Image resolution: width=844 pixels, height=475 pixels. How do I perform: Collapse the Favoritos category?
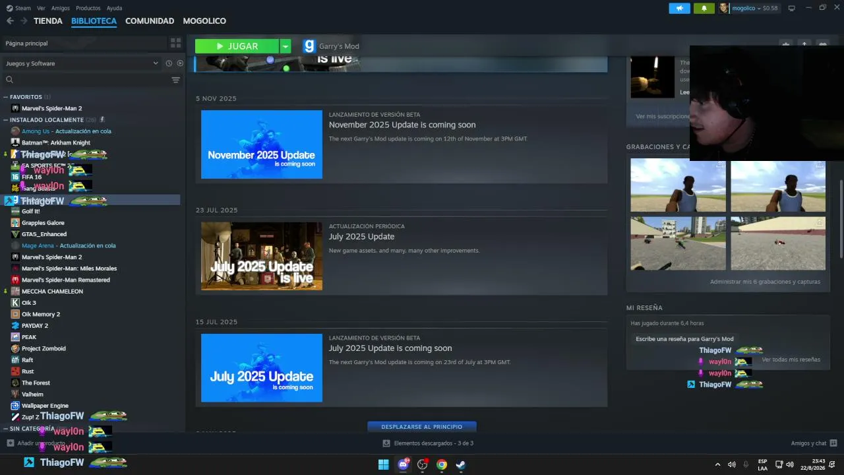[x=5, y=97]
